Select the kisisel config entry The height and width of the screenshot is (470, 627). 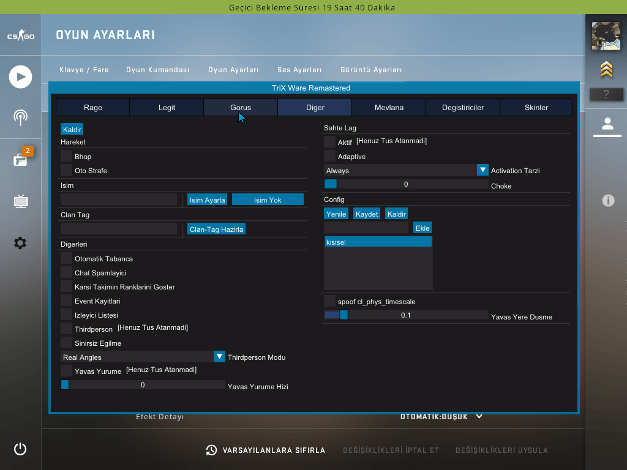378,242
